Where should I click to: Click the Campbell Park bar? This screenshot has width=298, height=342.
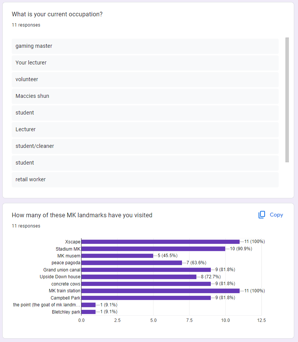tap(146, 298)
